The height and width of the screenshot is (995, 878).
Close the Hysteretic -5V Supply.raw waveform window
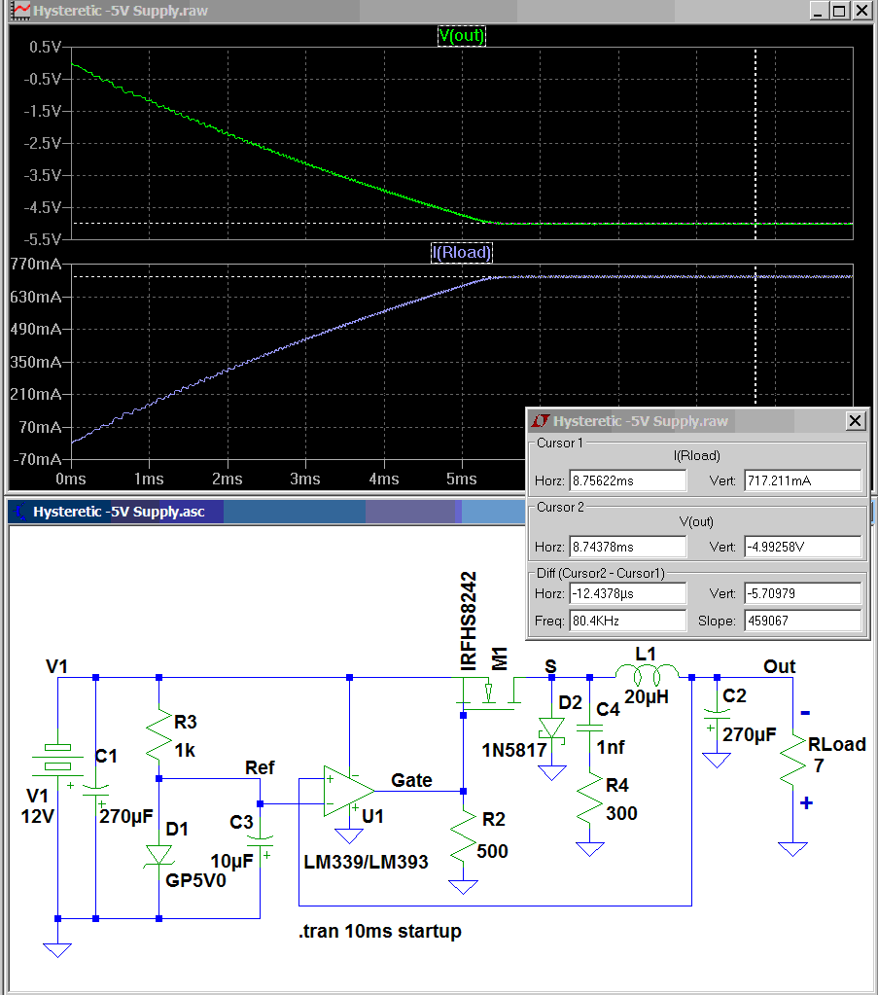(860, 11)
